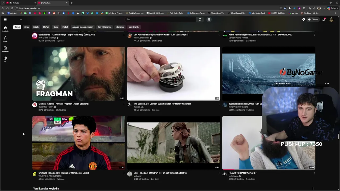Open a new browser tab with plus
340x191 pixels.
[x=71, y=3]
